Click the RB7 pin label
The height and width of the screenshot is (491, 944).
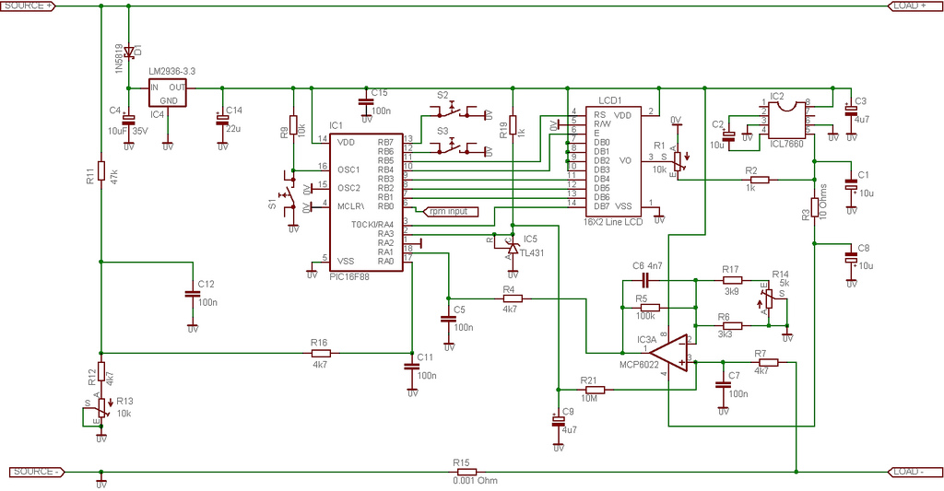click(x=386, y=142)
